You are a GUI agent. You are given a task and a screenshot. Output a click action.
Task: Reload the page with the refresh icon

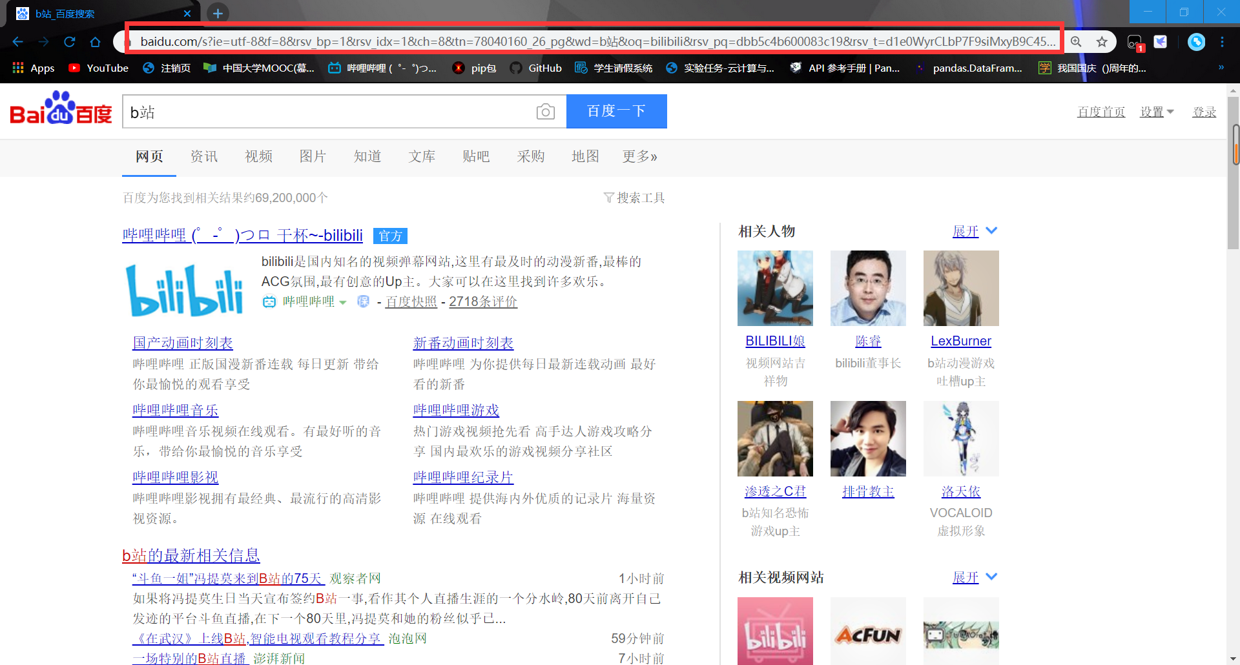coord(70,42)
